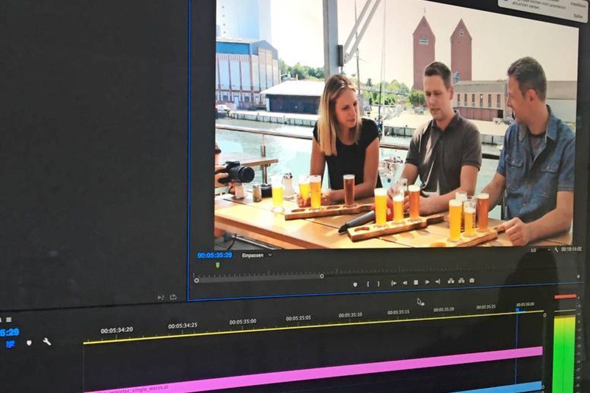Click the timeline Add Marker icon

29,343
